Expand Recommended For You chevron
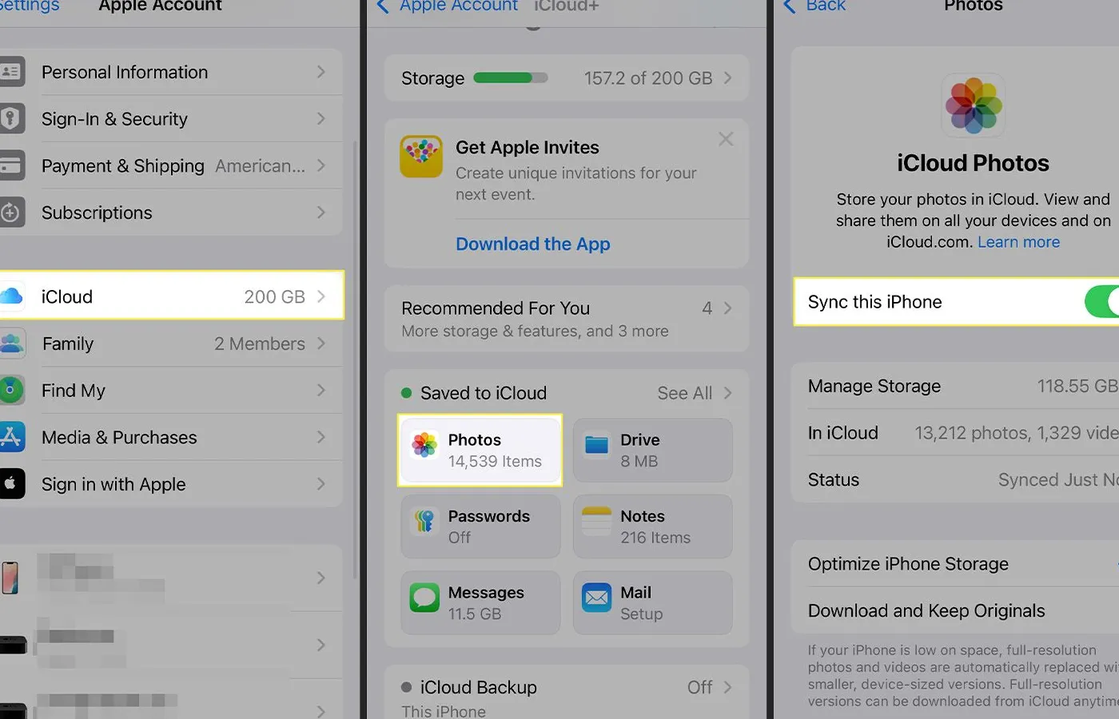The height and width of the screenshot is (719, 1119). coord(727,308)
